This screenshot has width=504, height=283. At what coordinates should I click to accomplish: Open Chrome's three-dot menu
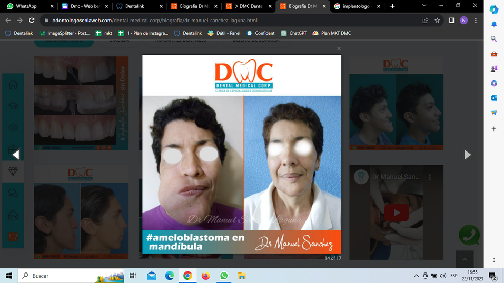476,21
